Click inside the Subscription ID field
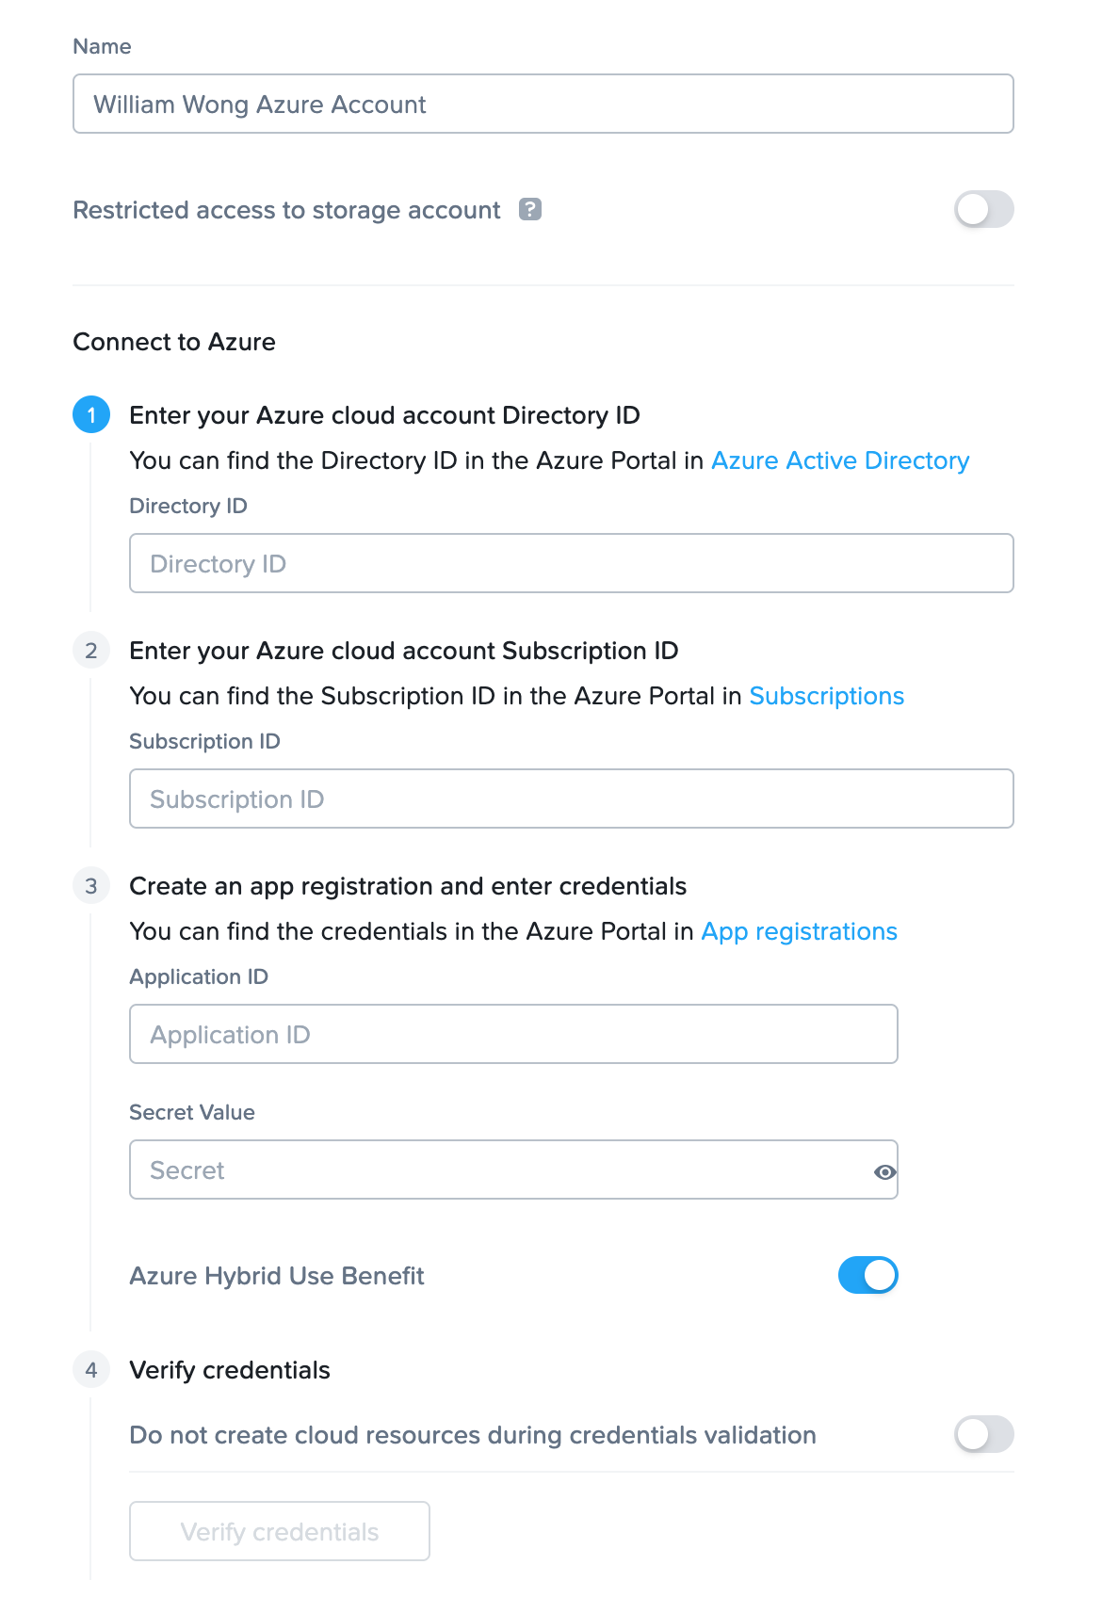The height and width of the screenshot is (1613, 1102). coord(571,798)
